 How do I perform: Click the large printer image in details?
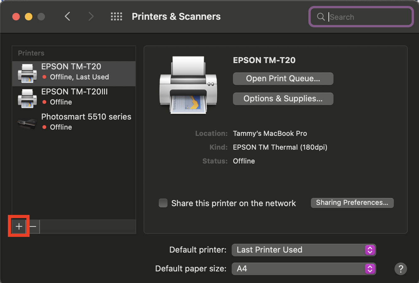pos(188,85)
